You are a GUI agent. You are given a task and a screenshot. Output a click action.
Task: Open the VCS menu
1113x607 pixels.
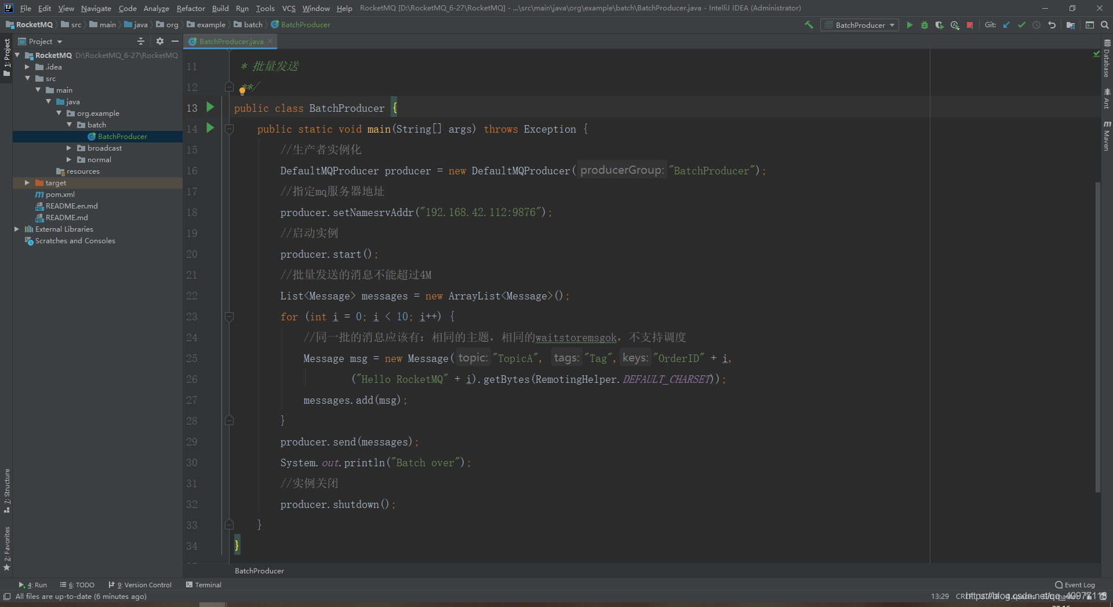[289, 8]
